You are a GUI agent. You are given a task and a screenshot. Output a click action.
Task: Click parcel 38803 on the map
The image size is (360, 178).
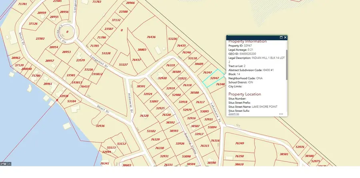[x=142, y=50]
